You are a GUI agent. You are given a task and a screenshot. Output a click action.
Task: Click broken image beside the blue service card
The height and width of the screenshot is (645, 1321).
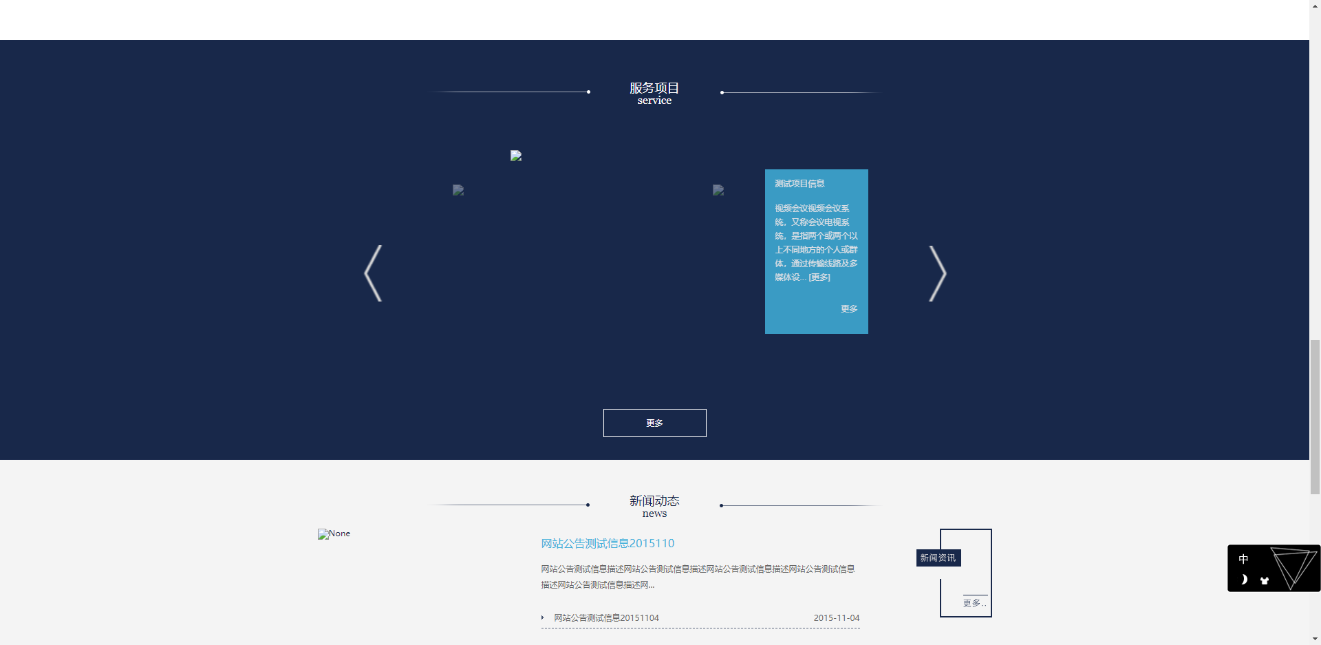pyautogui.click(x=718, y=191)
